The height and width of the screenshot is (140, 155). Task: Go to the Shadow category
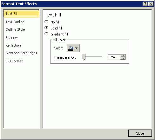click(x=11, y=38)
